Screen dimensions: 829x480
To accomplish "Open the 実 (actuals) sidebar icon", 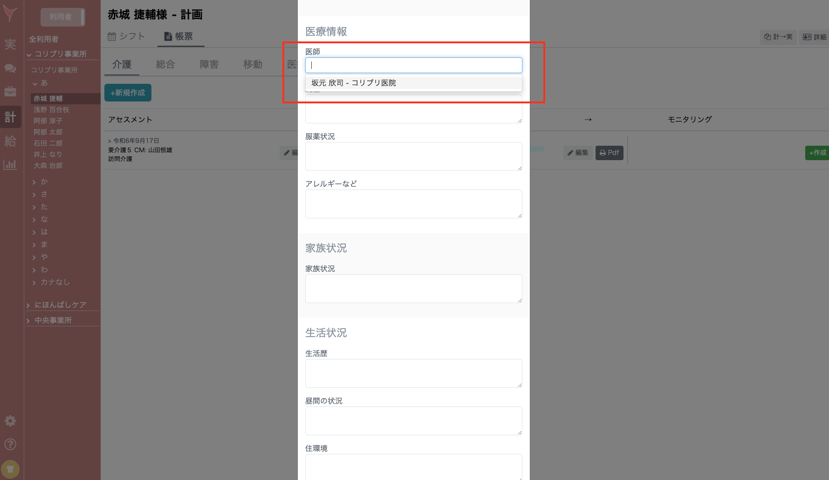I will click(x=10, y=45).
